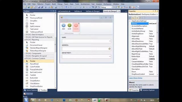Open the Refactor menu
182x102 pixels.
coord(40,4)
